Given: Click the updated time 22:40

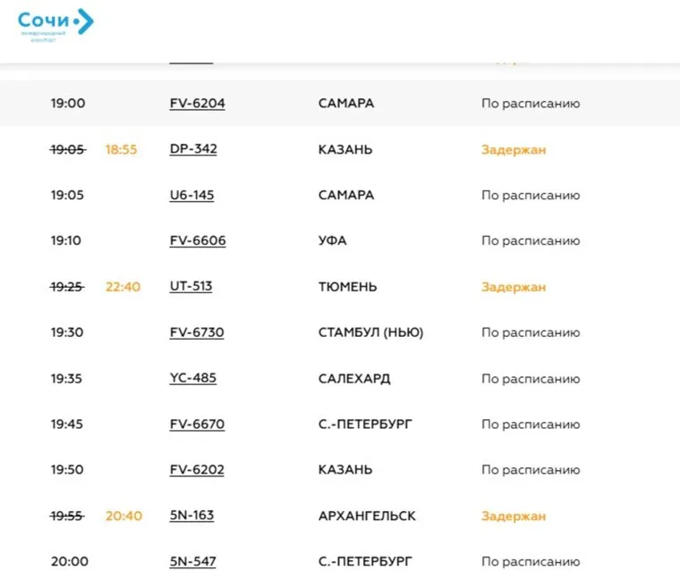Looking at the screenshot, I should [123, 287].
